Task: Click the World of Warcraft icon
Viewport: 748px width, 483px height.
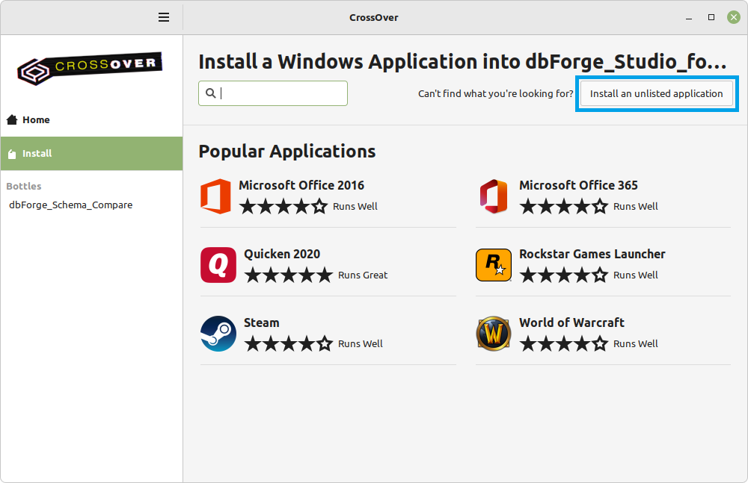Action: coord(494,334)
